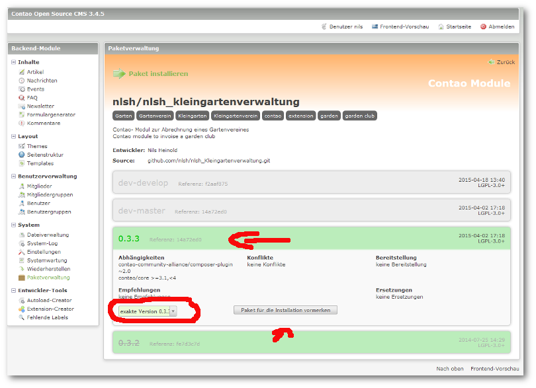Click the Kleingarten tag
Screen dimensions: 536x388
pos(192,116)
